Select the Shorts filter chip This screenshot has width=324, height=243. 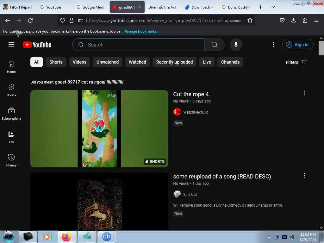(56, 62)
